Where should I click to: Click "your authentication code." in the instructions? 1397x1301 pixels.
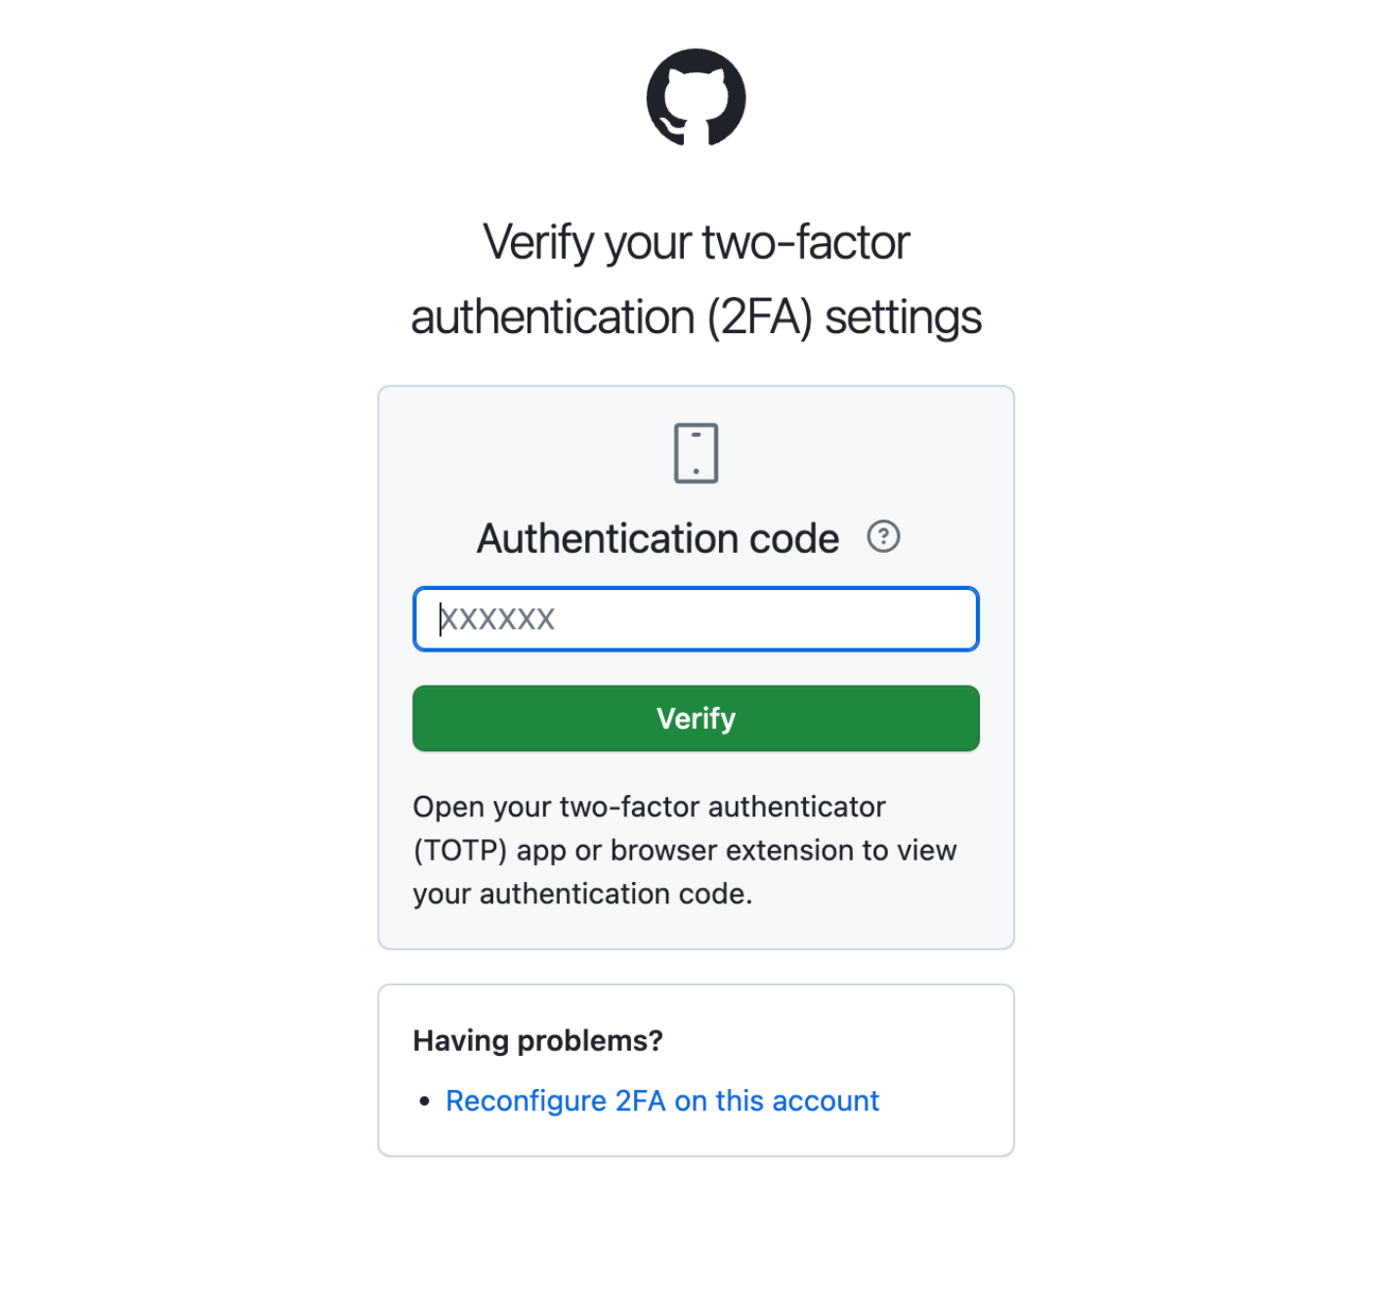pyautogui.click(x=582, y=894)
